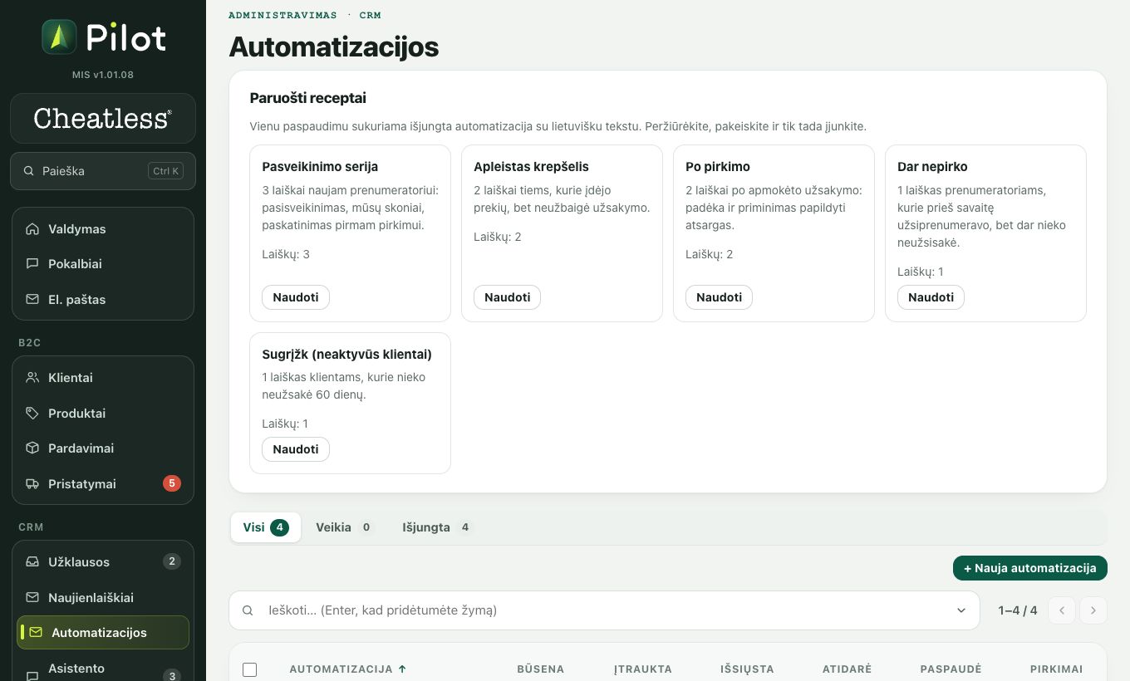Go to the previous results page arrow
Viewport: 1130px width, 681px height.
1062,610
